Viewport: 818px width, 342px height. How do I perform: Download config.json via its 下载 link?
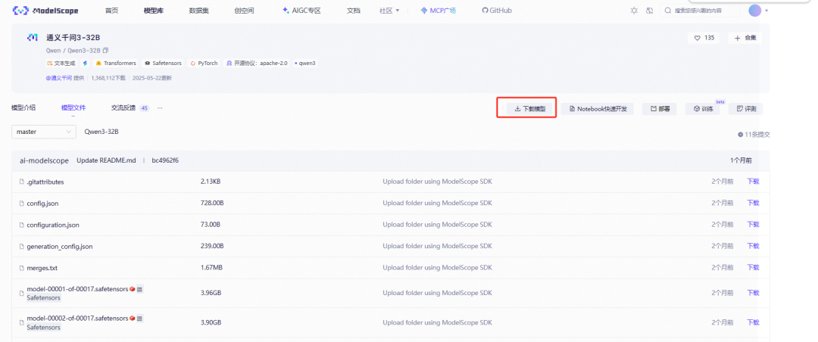(x=753, y=203)
